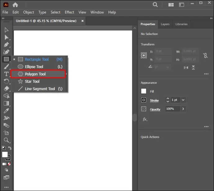Open rotation angle dropdown
Image resolution: width=214 pixels, height=191 pixels.
pos(167,67)
